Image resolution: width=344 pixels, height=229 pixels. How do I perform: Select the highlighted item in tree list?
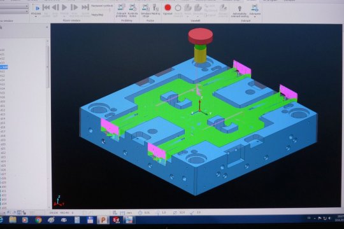tap(4, 67)
